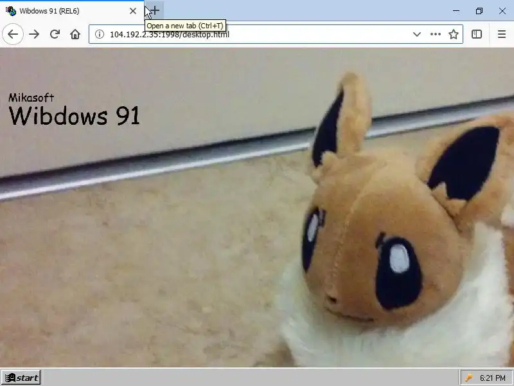Click the Mikasoft desktop text
Screen dimensions: 514x386
31,98
